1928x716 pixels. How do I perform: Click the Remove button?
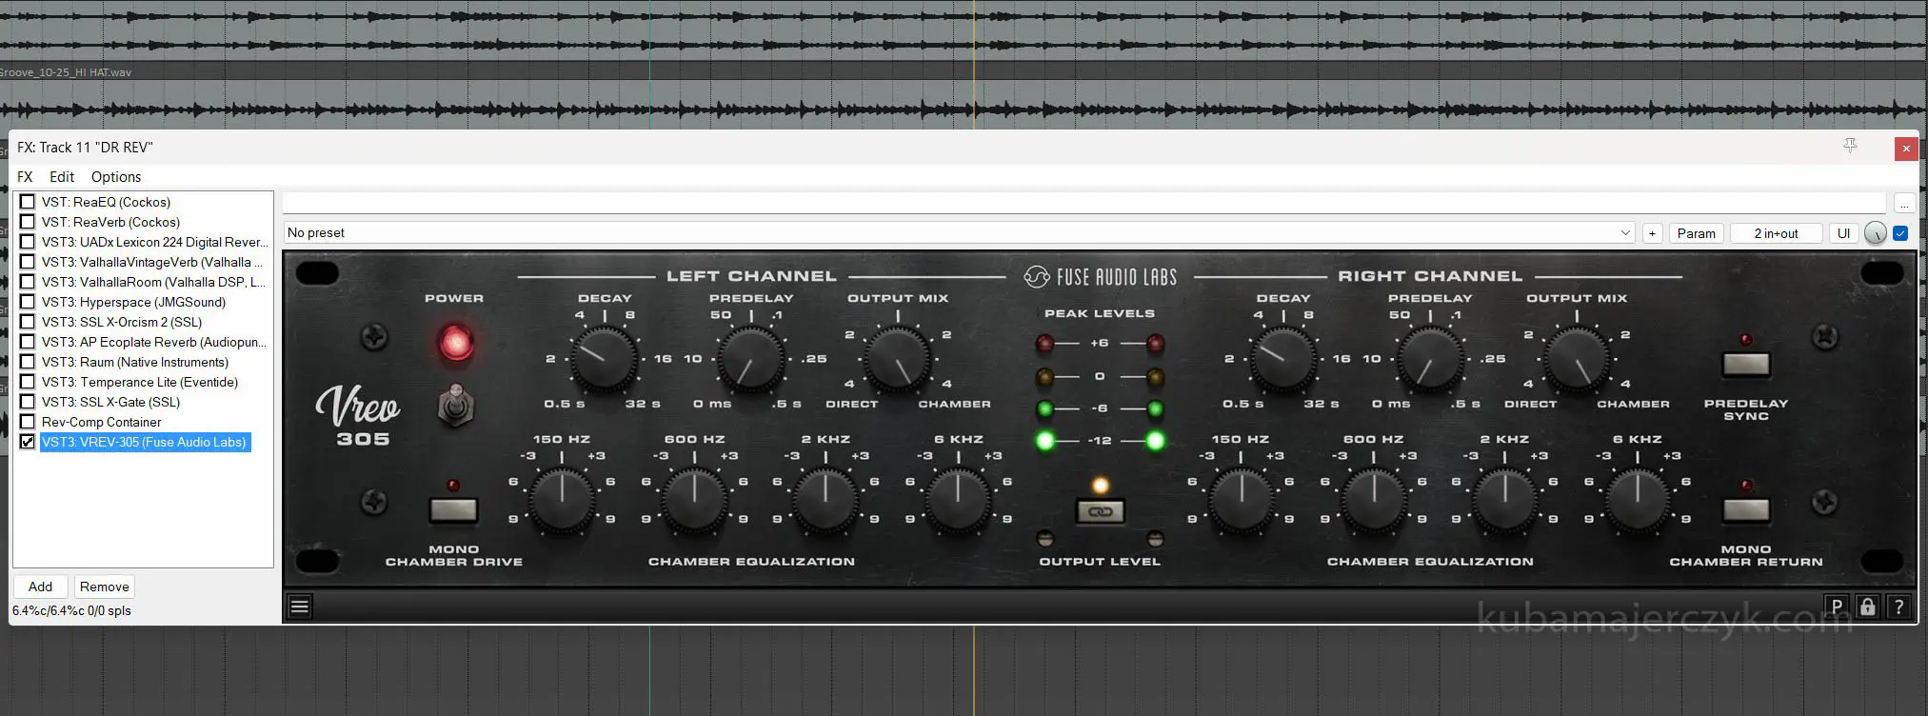pyautogui.click(x=104, y=587)
